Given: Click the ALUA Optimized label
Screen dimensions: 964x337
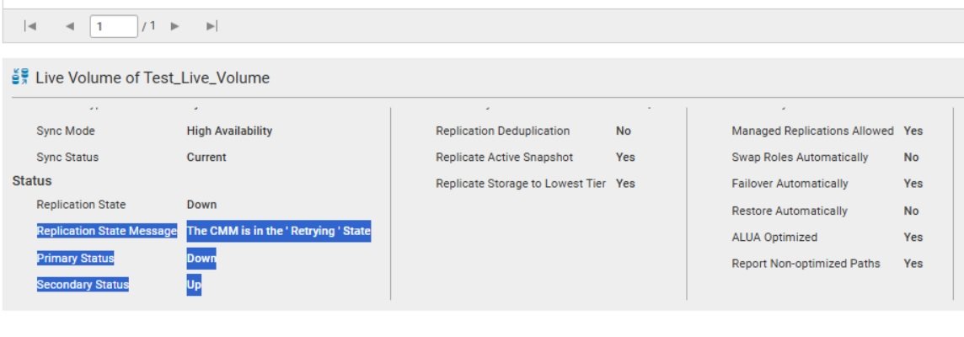Looking at the screenshot, I should coord(774,237).
